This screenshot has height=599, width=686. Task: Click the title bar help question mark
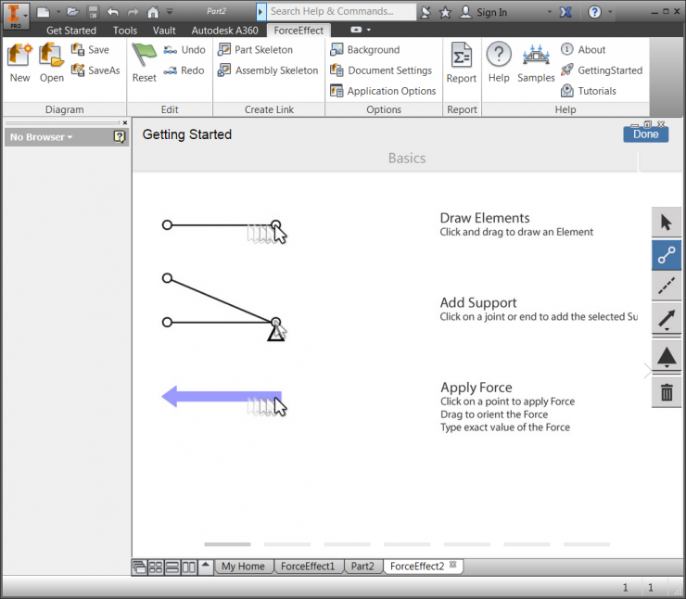coord(594,12)
